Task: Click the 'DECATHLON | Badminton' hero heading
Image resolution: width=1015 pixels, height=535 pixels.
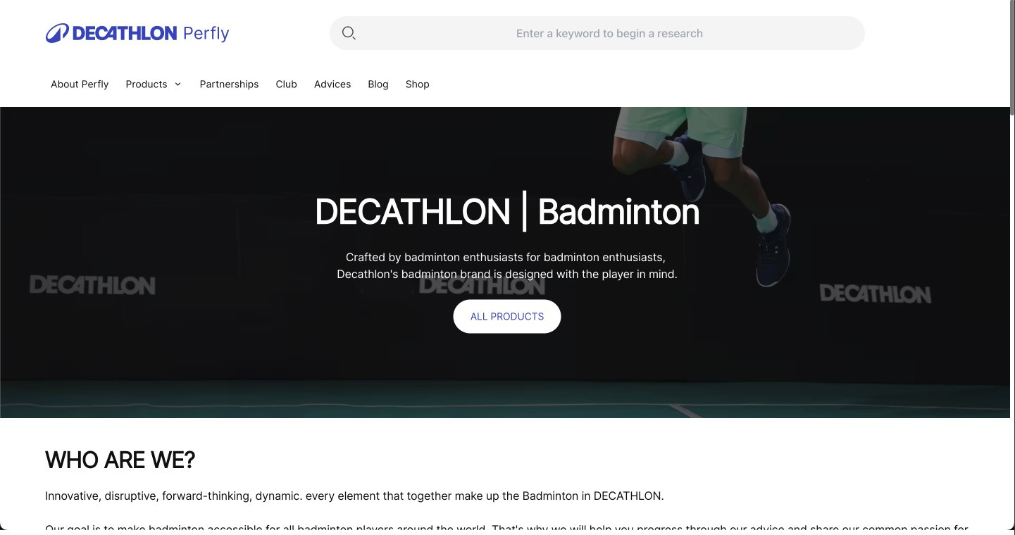Action: click(507, 212)
